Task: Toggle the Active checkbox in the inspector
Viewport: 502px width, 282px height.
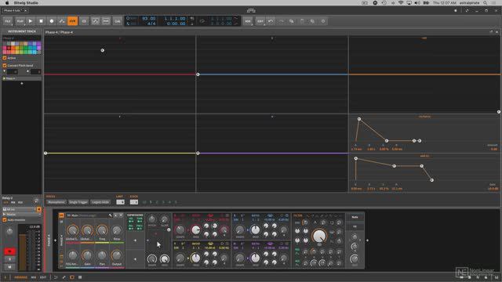Action: click(5, 58)
